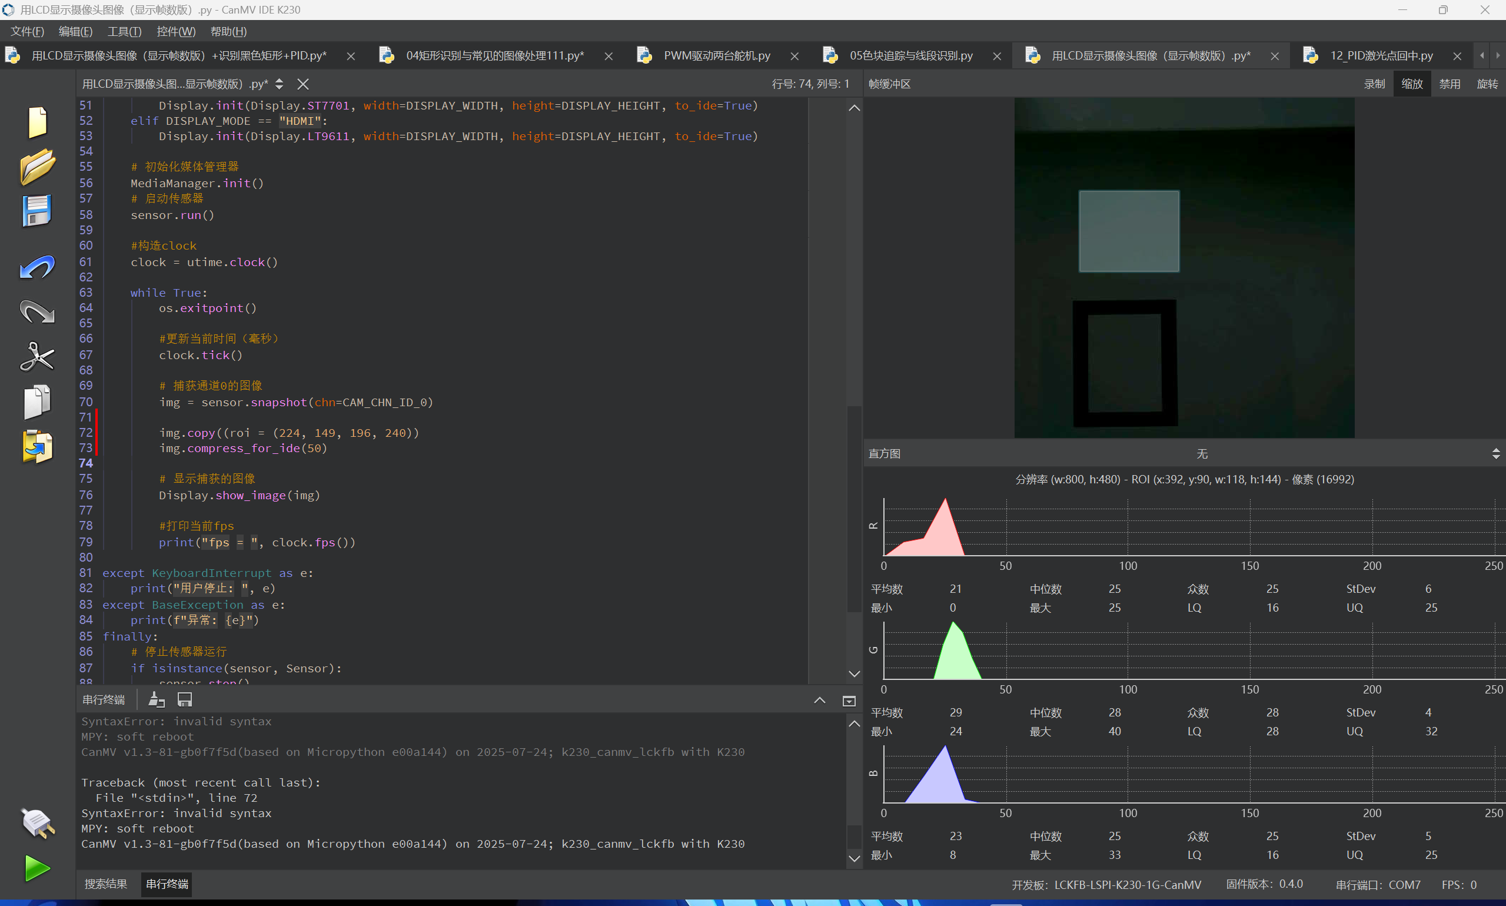Switch to 搜索结果 panel button
Image resolution: width=1506 pixels, height=906 pixels.
[105, 884]
